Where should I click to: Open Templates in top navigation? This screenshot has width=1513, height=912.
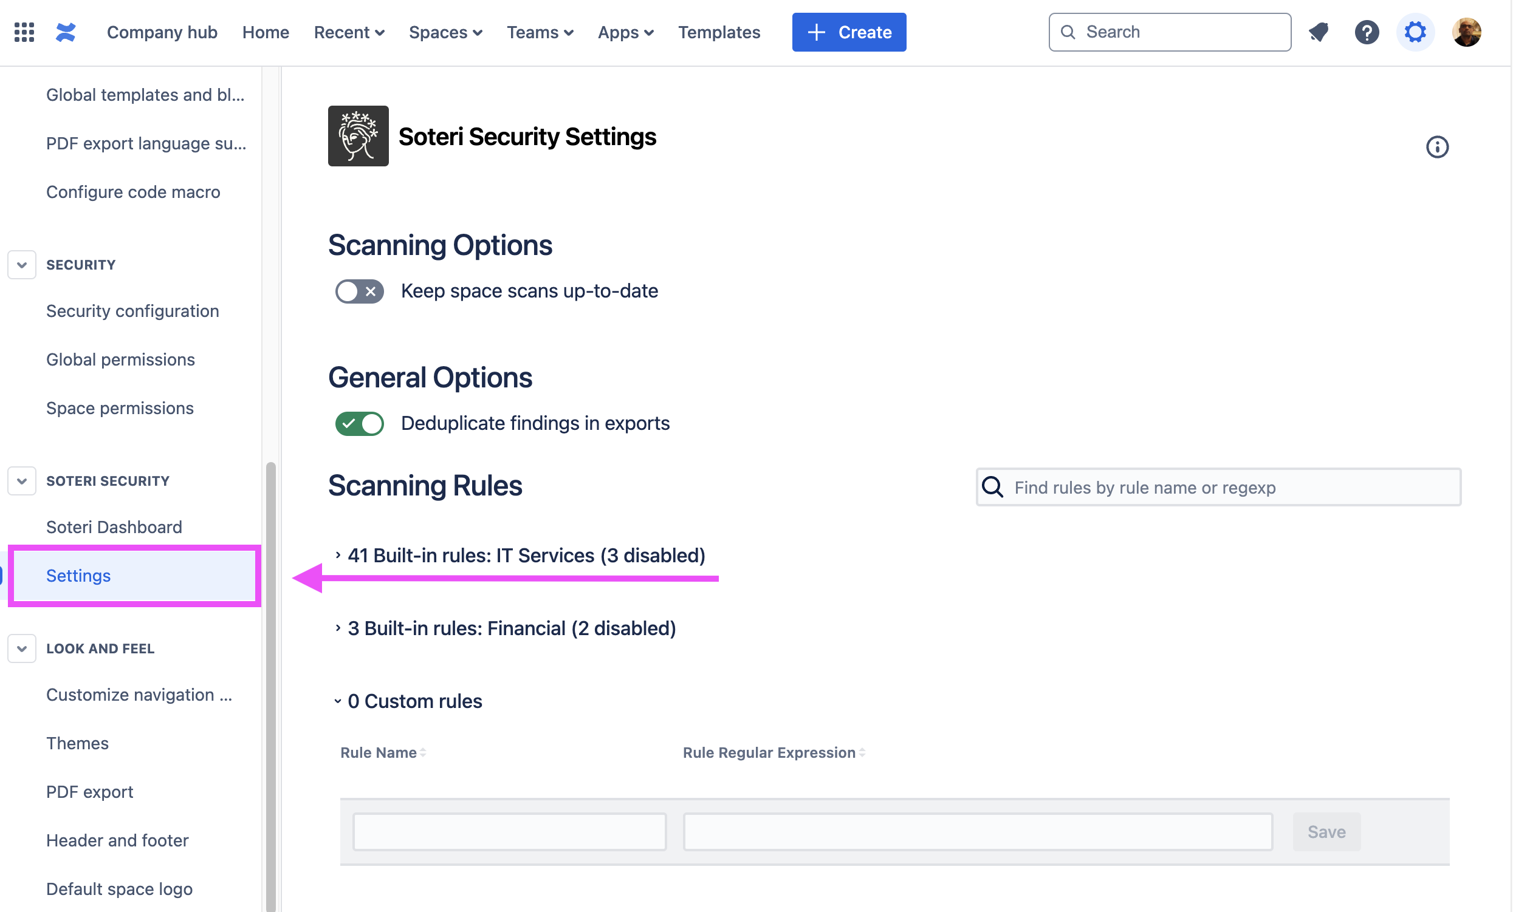coord(719,32)
